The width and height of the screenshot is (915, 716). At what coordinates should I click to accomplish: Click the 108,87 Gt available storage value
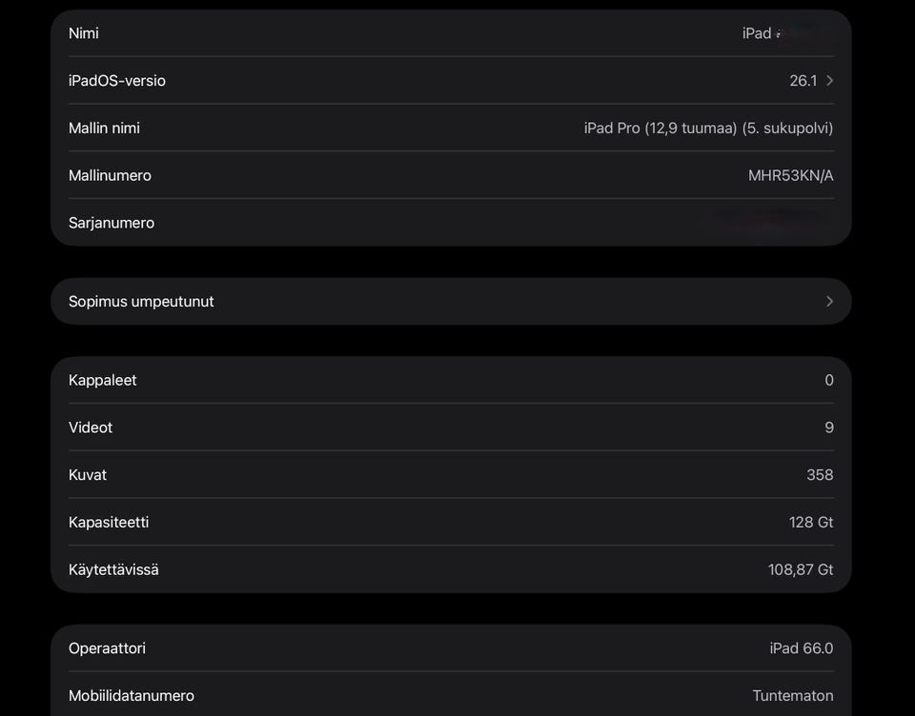point(801,569)
